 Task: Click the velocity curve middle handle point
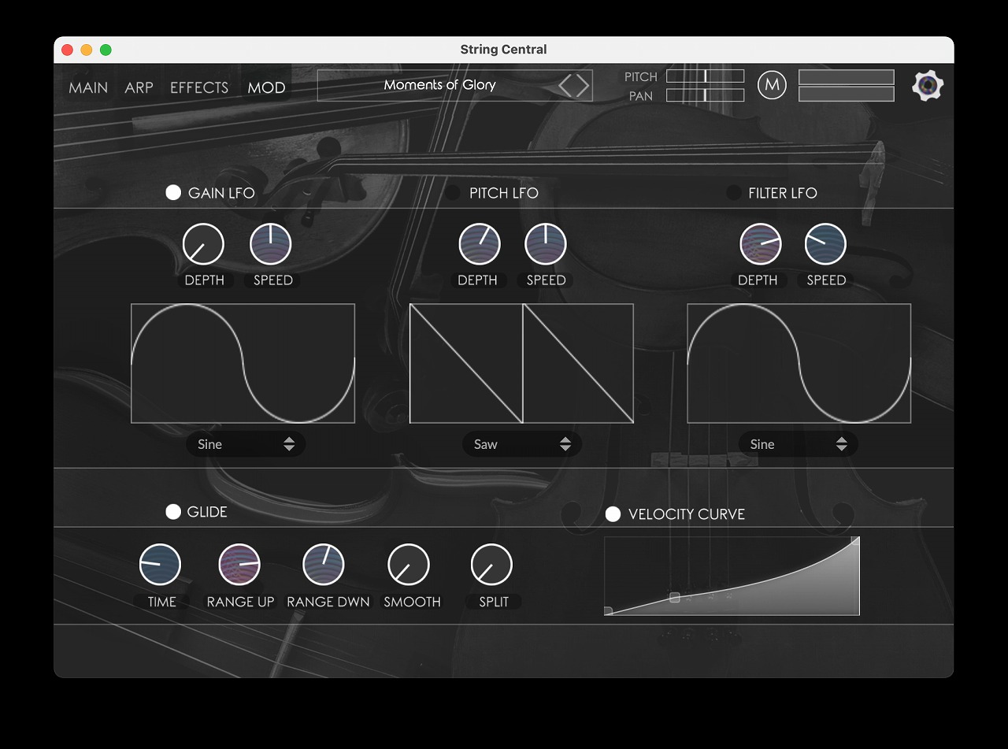675,598
